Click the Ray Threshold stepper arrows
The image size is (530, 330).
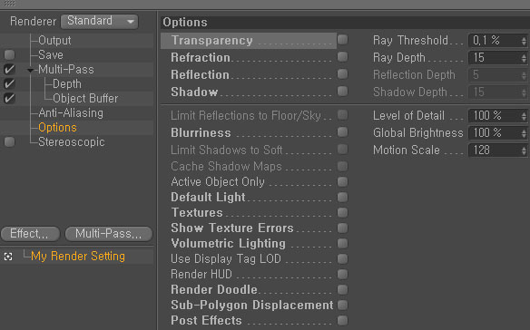[x=524, y=41]
